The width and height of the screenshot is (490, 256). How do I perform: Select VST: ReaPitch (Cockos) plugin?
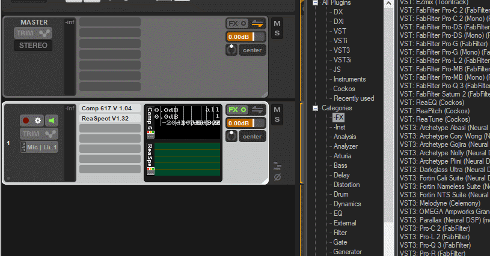(x=434, y=111)
